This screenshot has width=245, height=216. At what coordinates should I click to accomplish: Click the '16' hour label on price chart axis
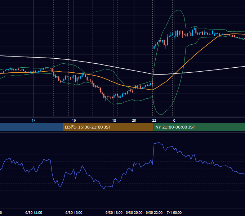[74, 121]
